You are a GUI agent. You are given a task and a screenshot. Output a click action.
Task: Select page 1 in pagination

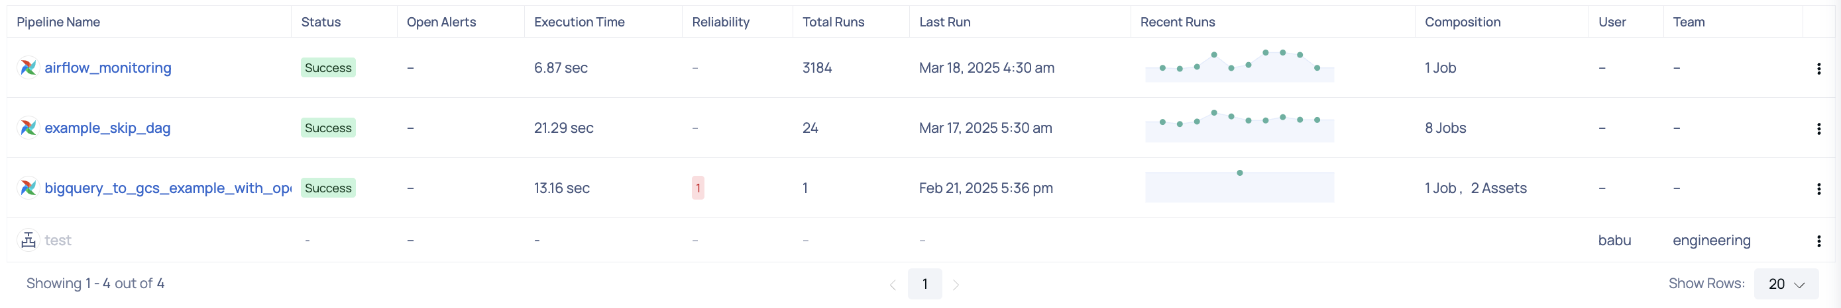924,284
